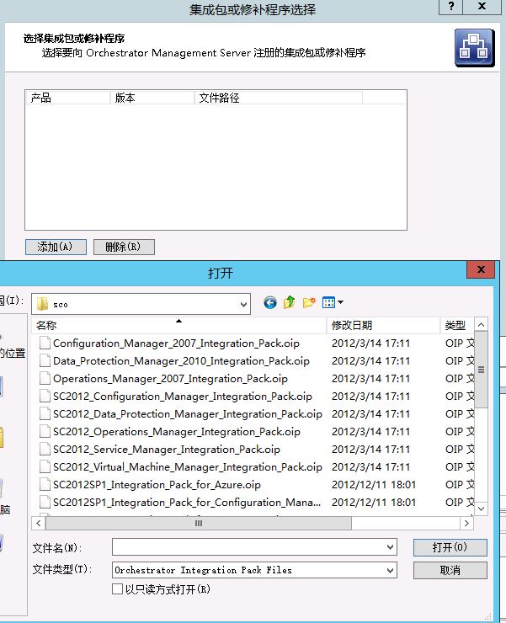Viewport: 506px width, 623px height.
Task: Click file icon of SC2012_Service_Manager_Integration_Pack.oip
Action: 45,450
